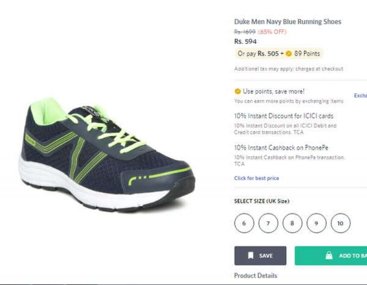Save the running shoes to wishlist
Screen dimensions: 367x285
261,256
